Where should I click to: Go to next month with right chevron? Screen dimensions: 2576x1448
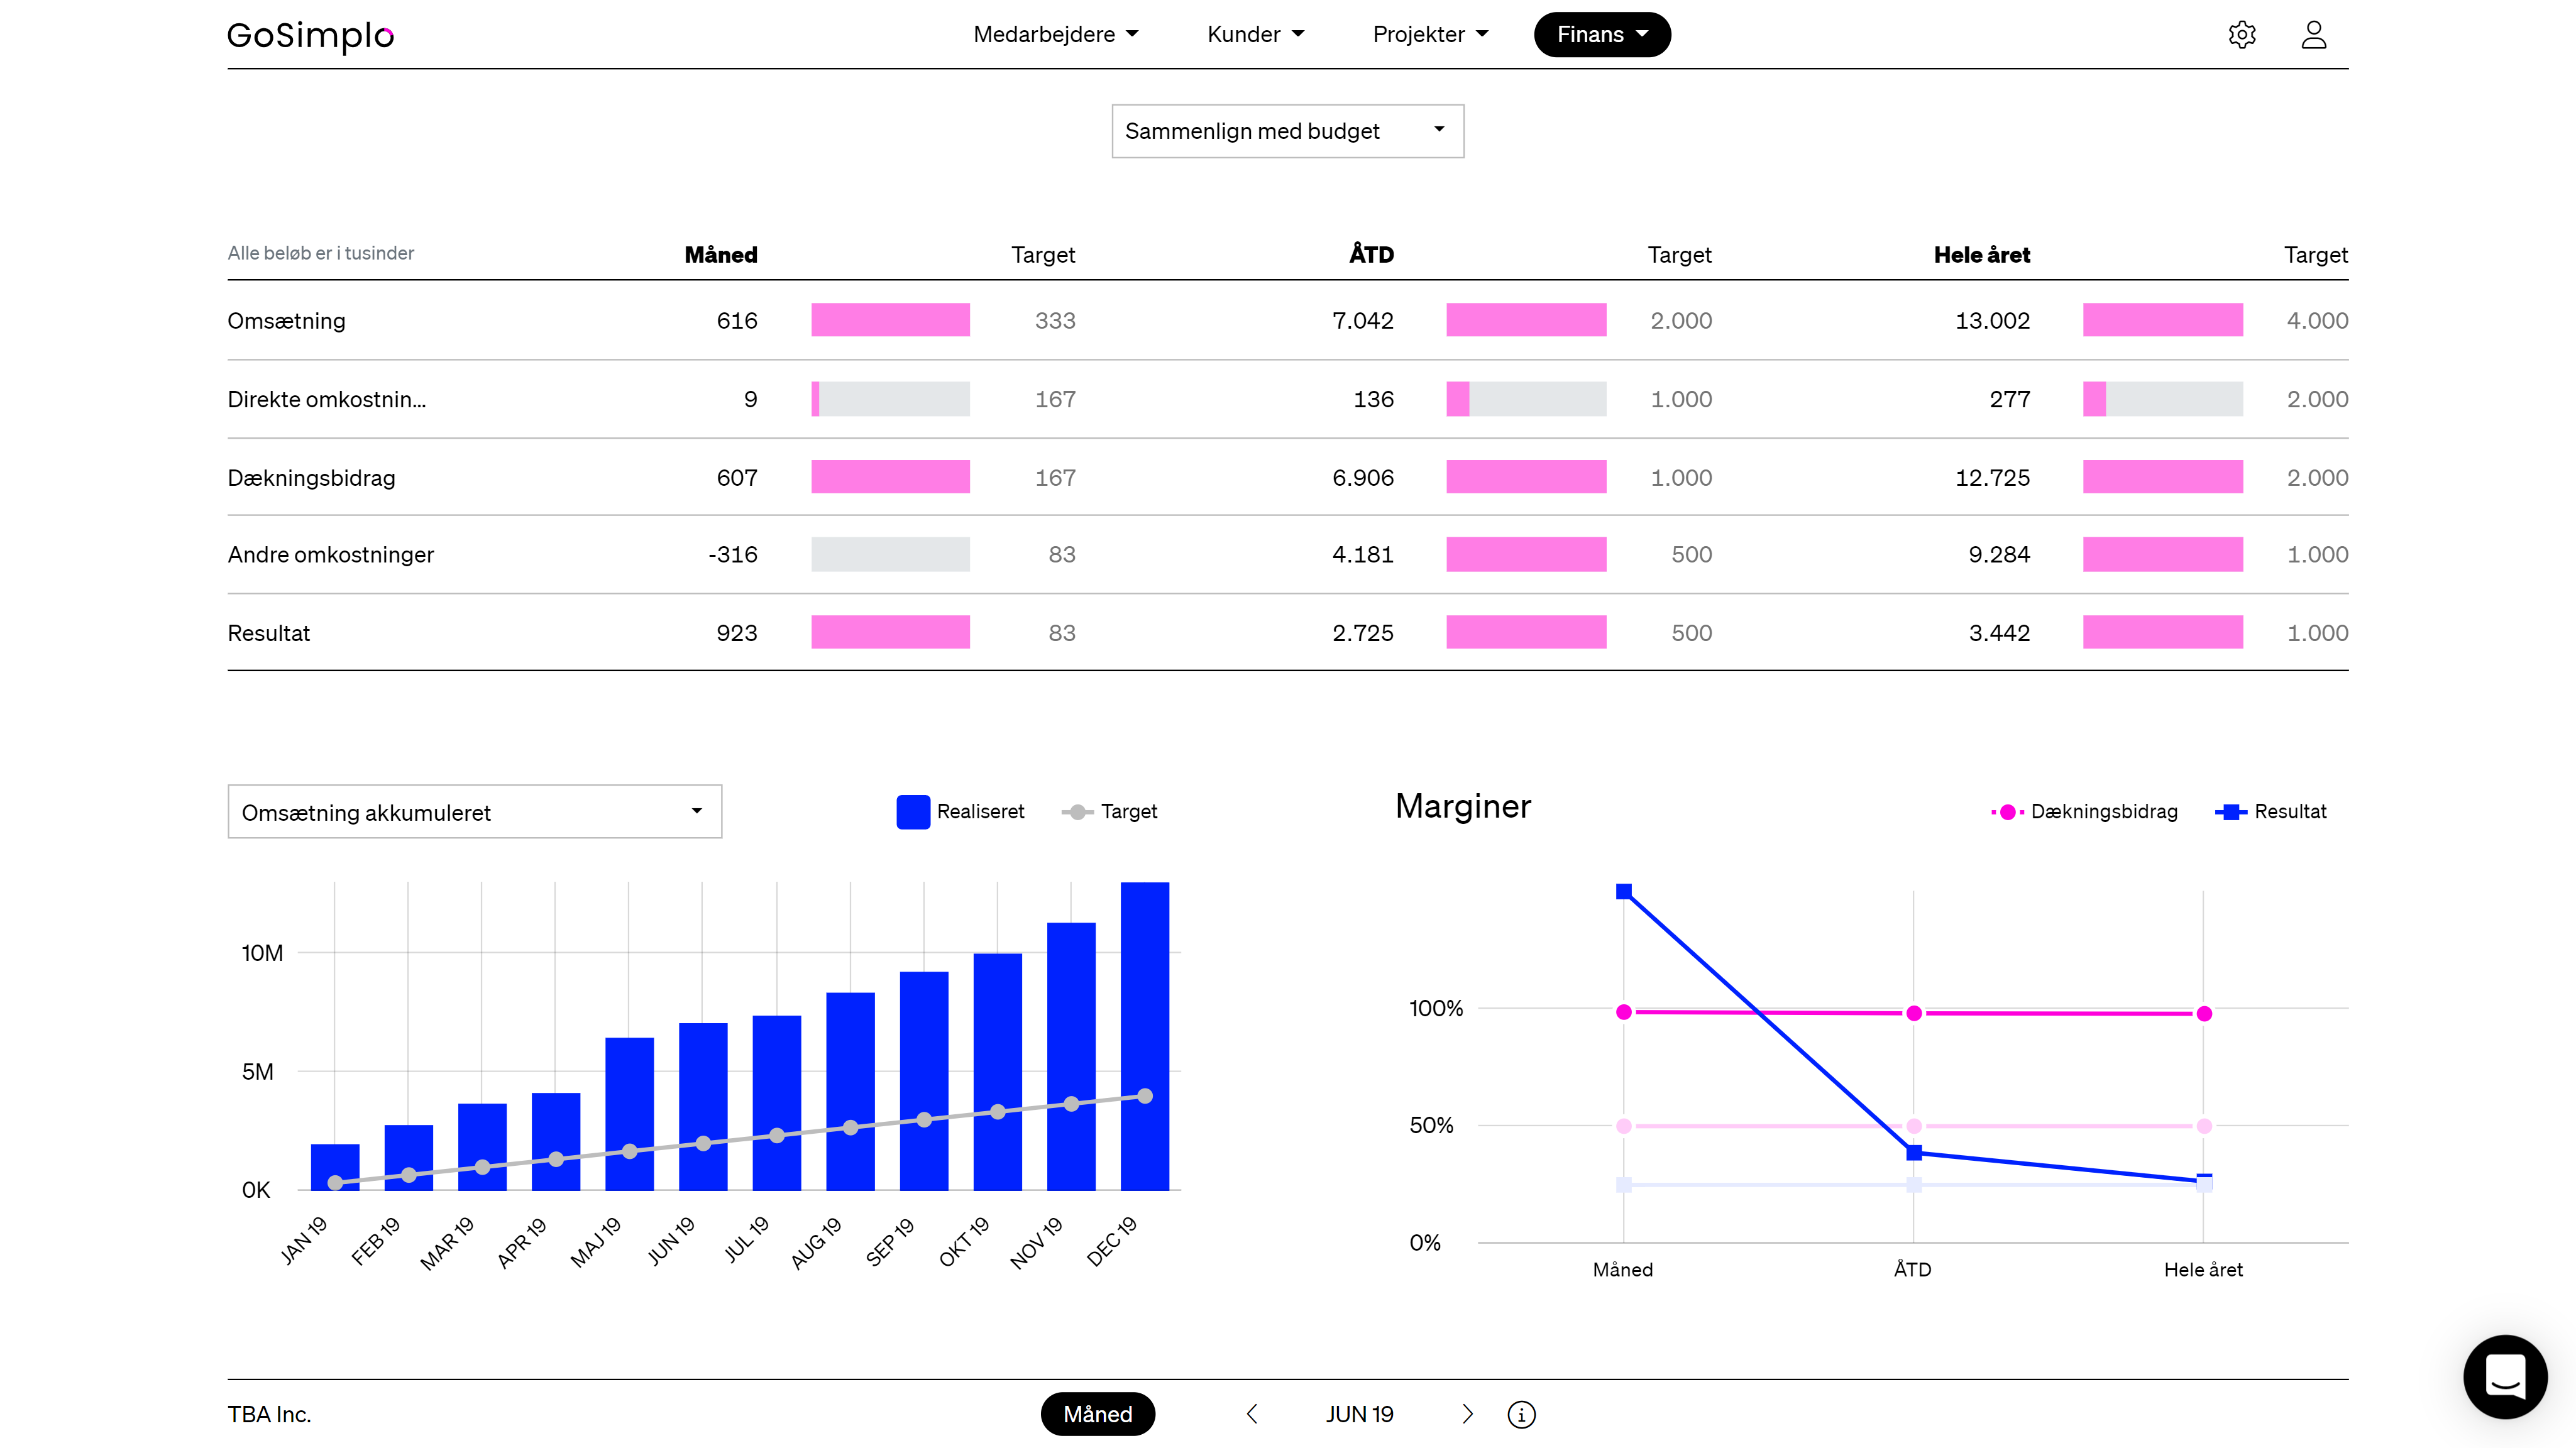1469,1414
